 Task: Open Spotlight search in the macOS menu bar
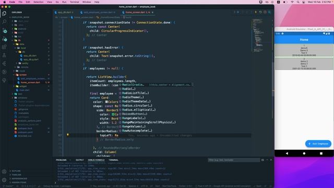pos(298,2)
